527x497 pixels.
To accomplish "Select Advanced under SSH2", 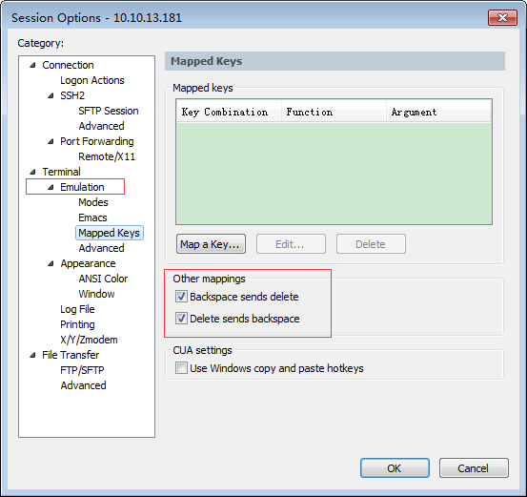I will click(x=101, y=126).
